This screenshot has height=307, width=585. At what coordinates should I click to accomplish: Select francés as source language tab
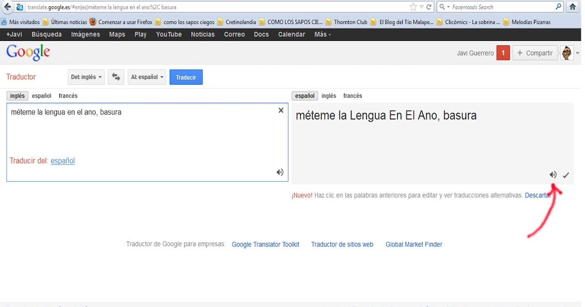point(68,96)
